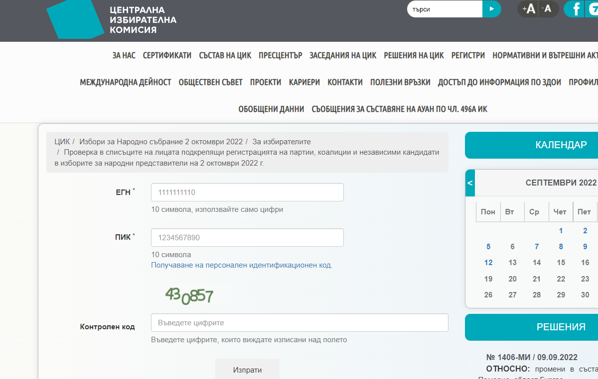Select calendar date 7
598x379 pixels.
537,247
